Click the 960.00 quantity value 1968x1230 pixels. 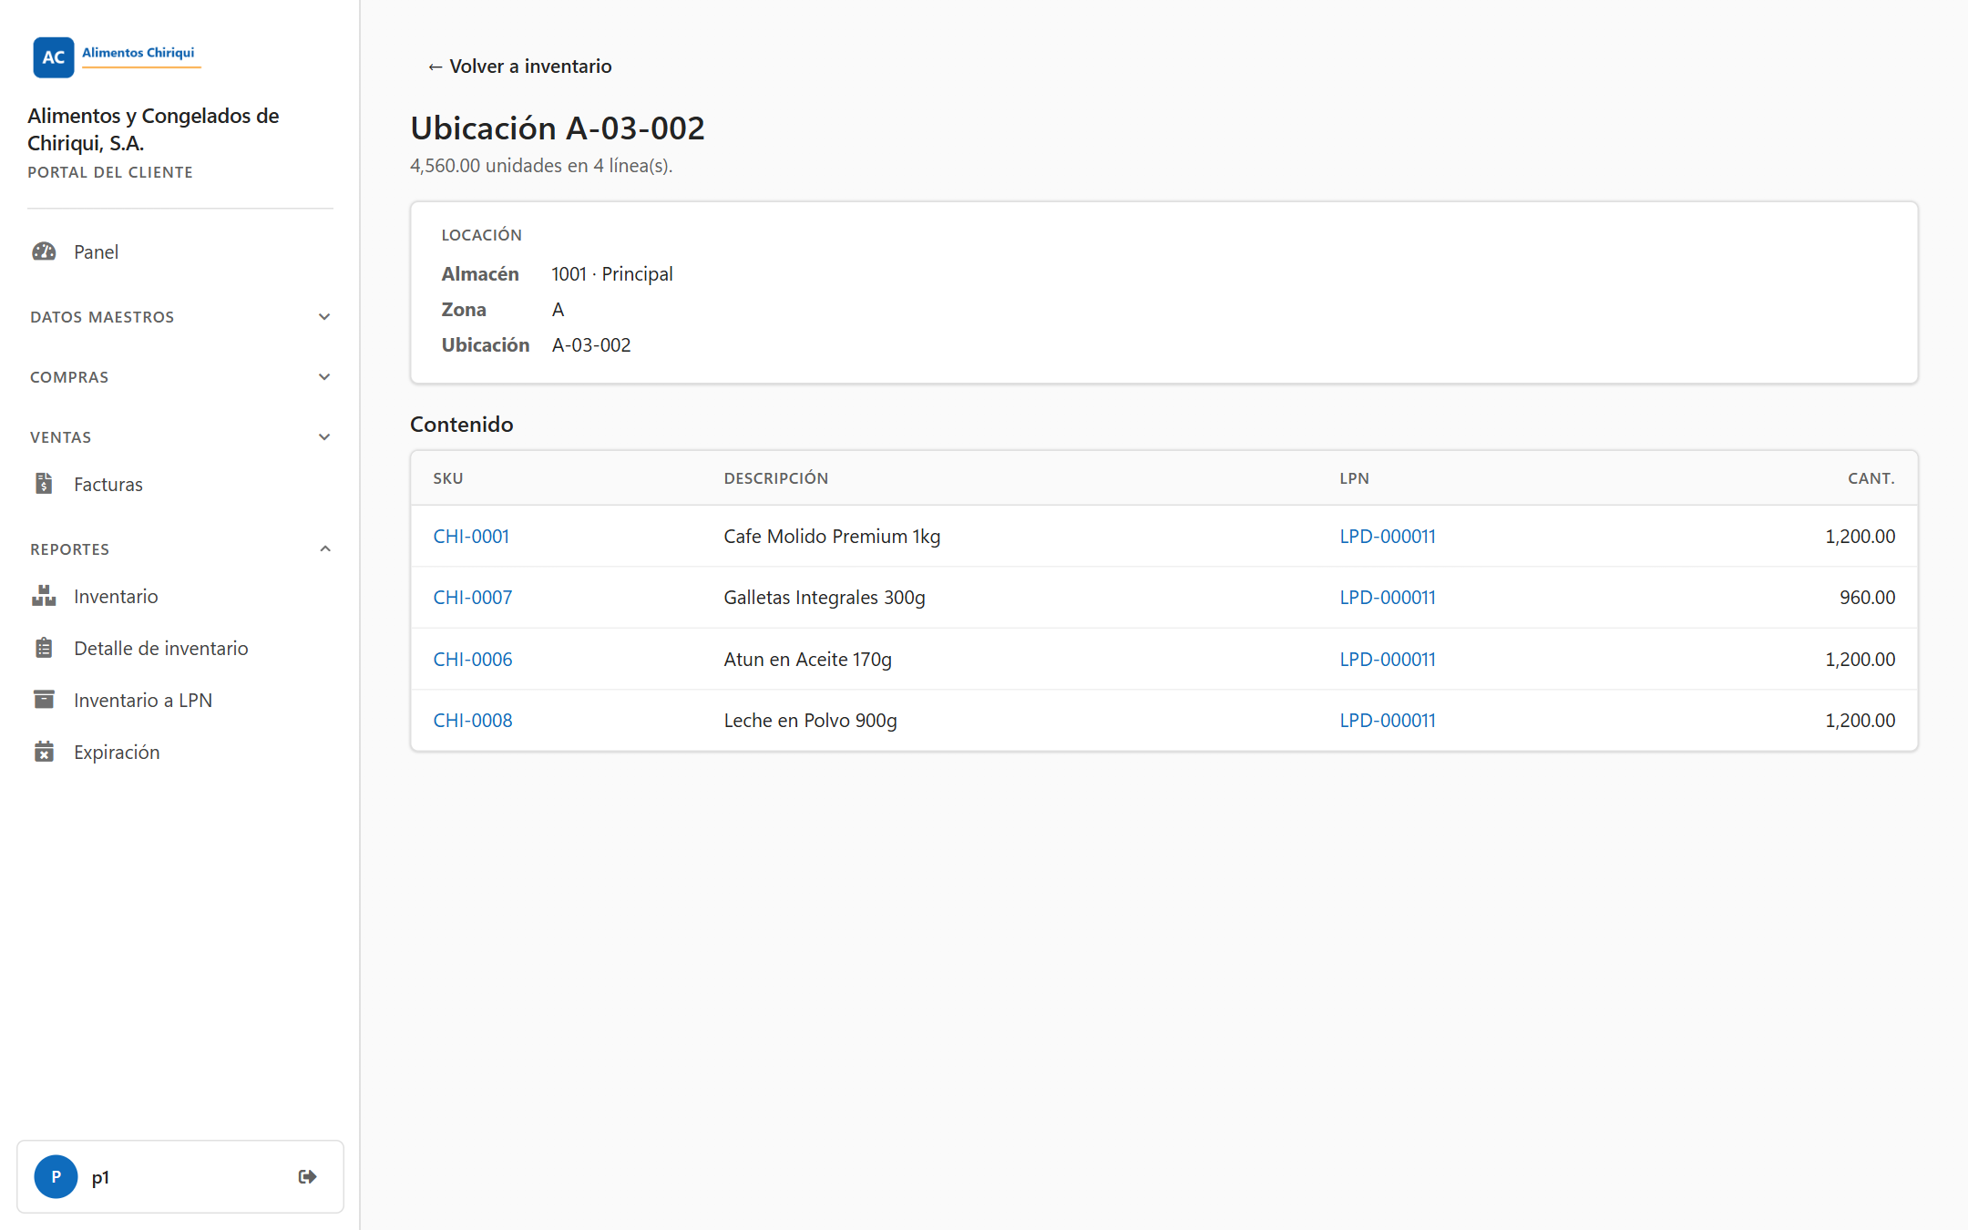1867,597
